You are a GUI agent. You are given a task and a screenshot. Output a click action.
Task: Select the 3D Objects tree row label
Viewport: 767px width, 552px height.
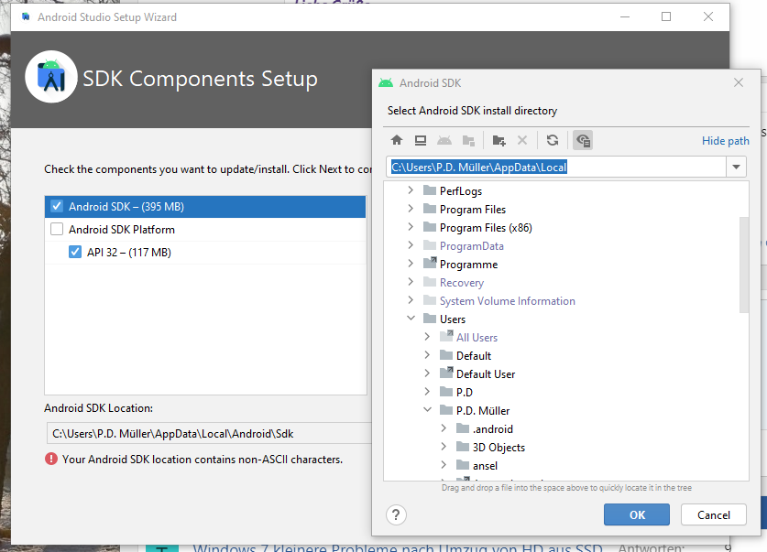[x=499, y=447]
